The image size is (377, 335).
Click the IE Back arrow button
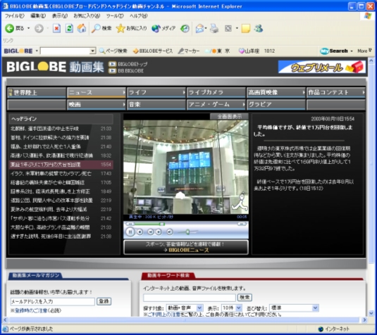(10, 28)
